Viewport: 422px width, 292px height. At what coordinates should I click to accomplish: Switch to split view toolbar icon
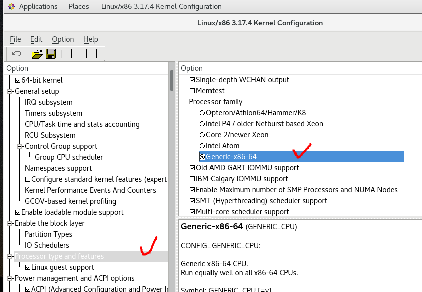[x=85, y=54]
